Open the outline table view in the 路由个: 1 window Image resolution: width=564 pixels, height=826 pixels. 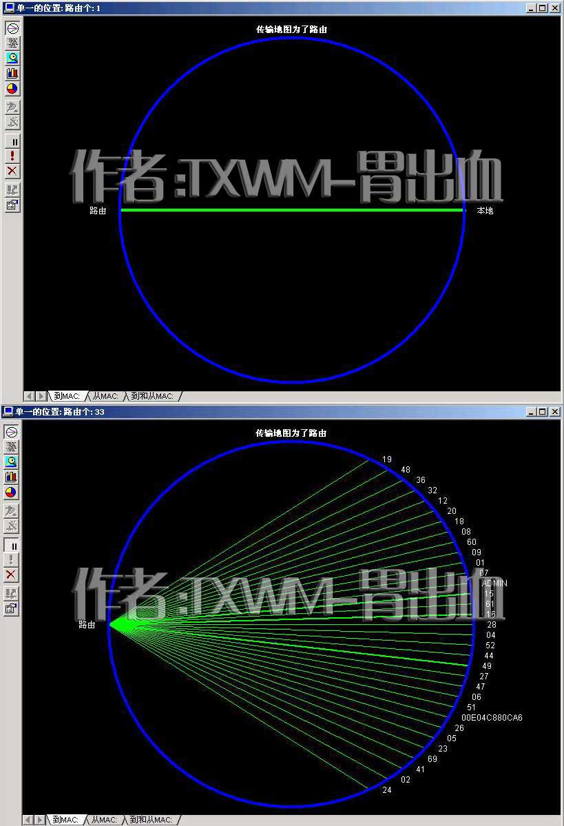coord(12,43)
